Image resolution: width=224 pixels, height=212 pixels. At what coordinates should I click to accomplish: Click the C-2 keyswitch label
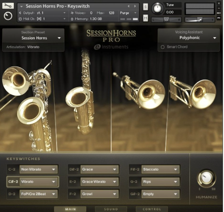point(12,169)
